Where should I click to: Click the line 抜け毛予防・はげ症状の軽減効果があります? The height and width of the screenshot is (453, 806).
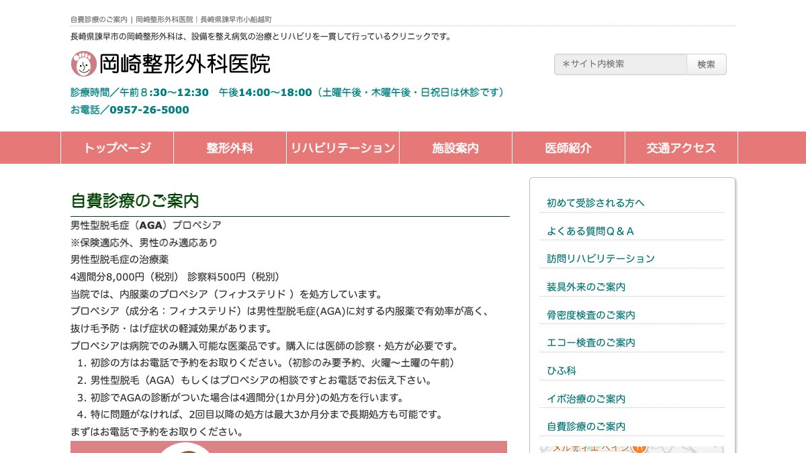click(171, 328)
